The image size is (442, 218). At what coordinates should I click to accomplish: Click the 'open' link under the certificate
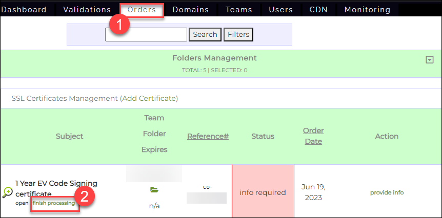[22, 203]
